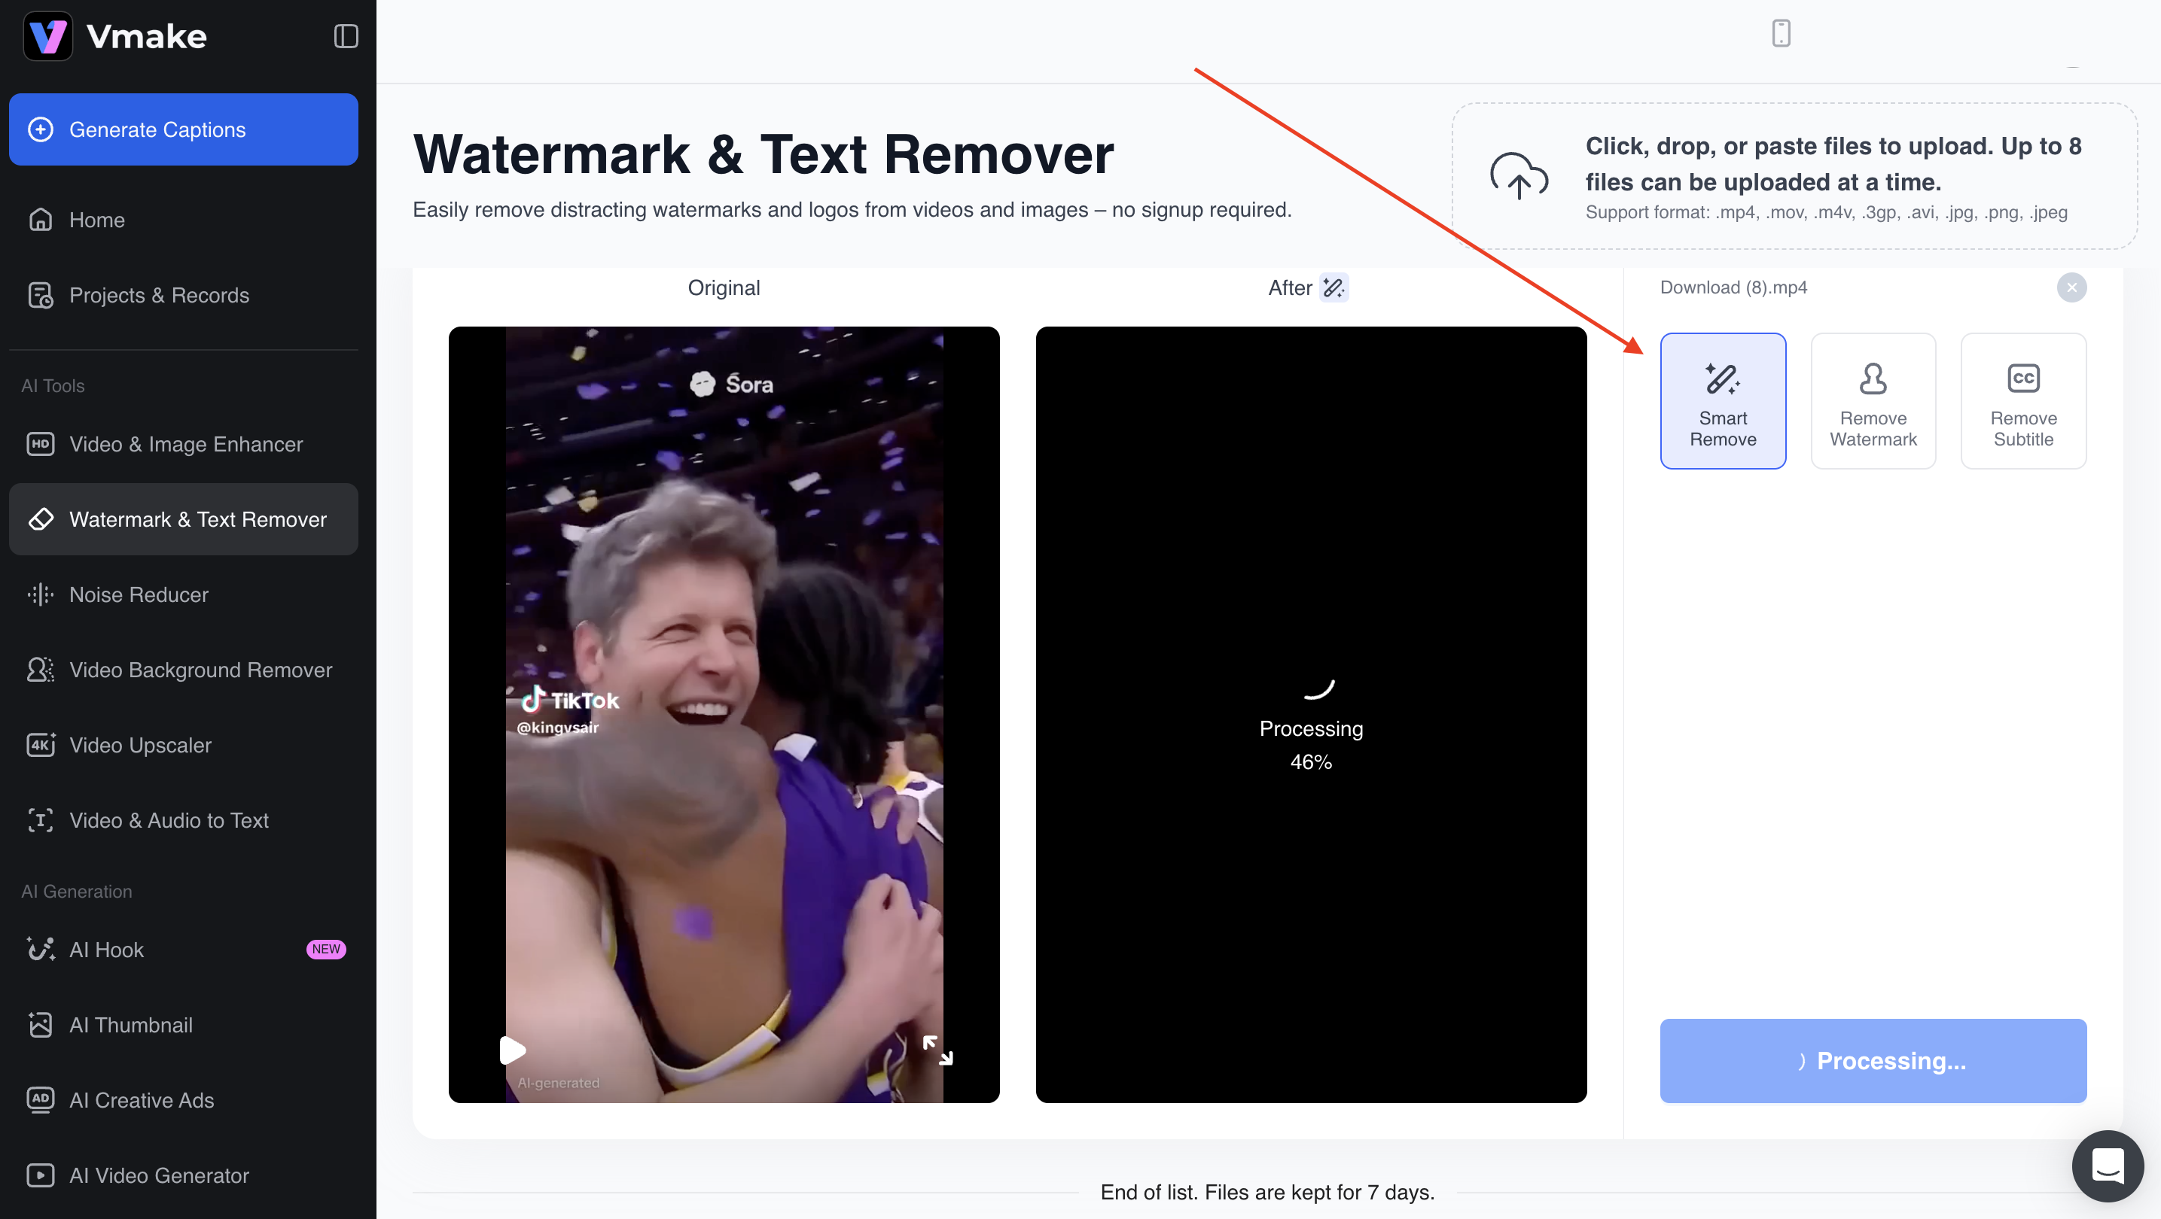Image resolution: width=2161 pixels, height=1219 pixels.
Task: Select Remove Watermark mode
Action: point(1873,401)
